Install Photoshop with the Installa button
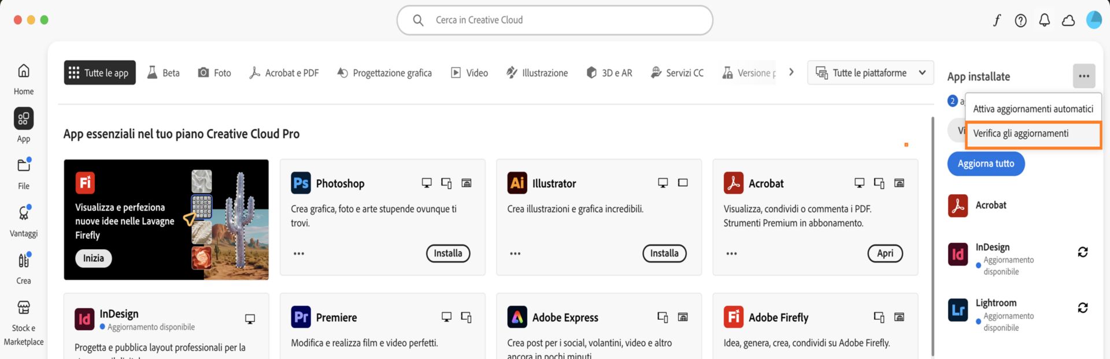1110x359 pixels. (x=448, y=253)
